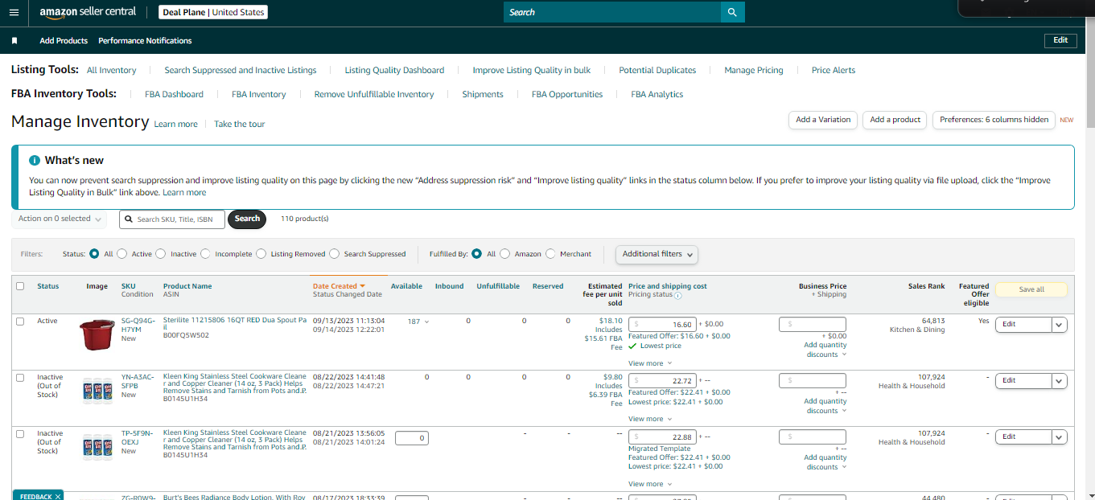This screenshot has width=1095, height=500.
Task: Expand the 187 available quantity chevron
Action: (x=426, y=322)
